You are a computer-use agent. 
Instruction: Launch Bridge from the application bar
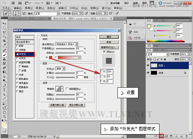(x=13, y=3)
